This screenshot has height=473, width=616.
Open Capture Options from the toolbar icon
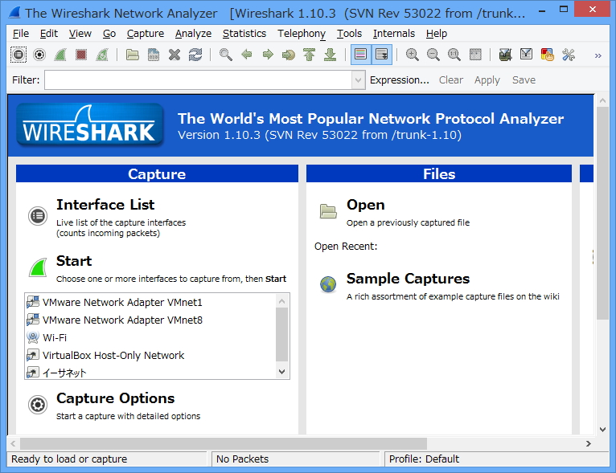[39, 55]
